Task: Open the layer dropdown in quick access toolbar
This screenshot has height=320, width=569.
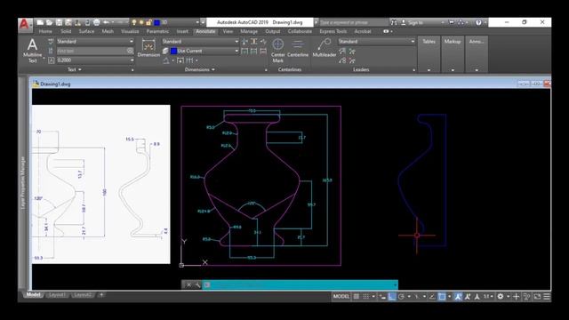Action: coord(197,22)
